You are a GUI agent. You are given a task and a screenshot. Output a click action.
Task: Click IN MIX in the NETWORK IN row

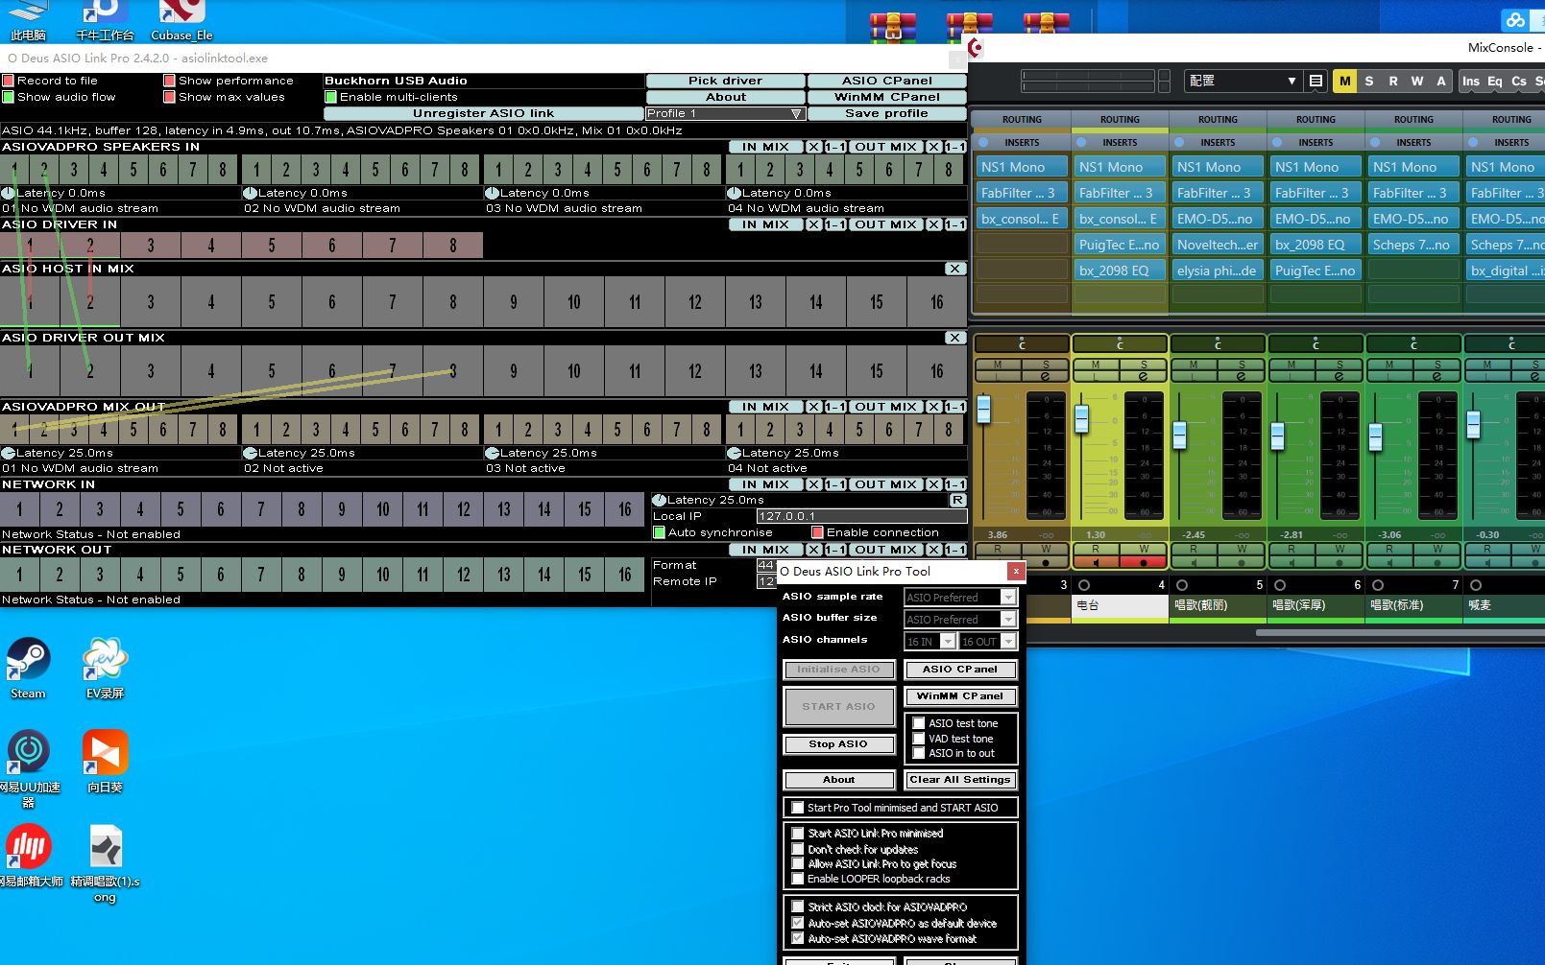pyautogui.click(x=765, y=484)
